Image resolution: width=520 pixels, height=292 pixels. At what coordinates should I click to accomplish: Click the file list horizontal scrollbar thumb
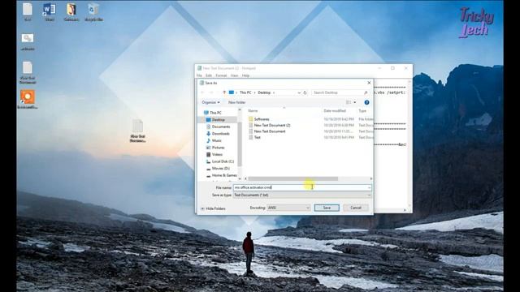(x=292, y=178)
